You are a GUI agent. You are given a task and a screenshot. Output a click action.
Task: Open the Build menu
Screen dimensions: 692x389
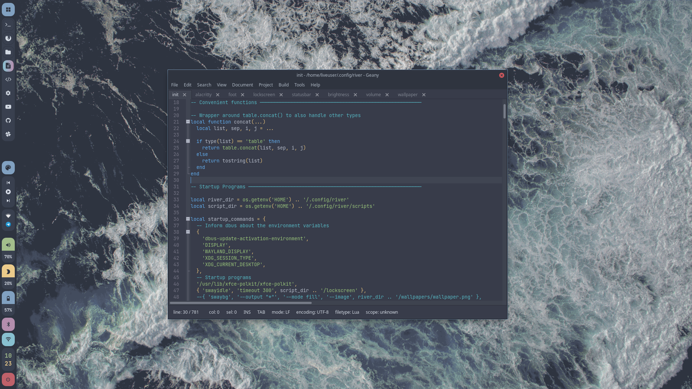tap(283, 85)
